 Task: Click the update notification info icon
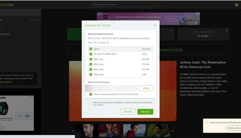[x=207, y=122]
